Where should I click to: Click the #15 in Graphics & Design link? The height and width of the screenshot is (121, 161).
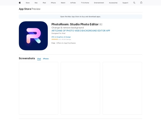(61, 37)
